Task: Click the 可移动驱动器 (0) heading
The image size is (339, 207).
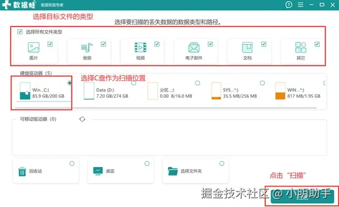Action: (x=38, y=119)
